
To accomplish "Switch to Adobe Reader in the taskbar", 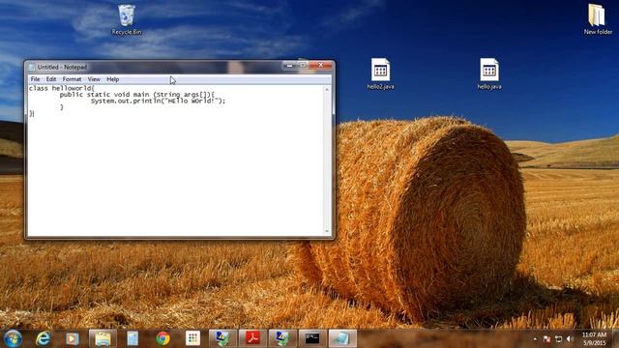I will point(252,338).
